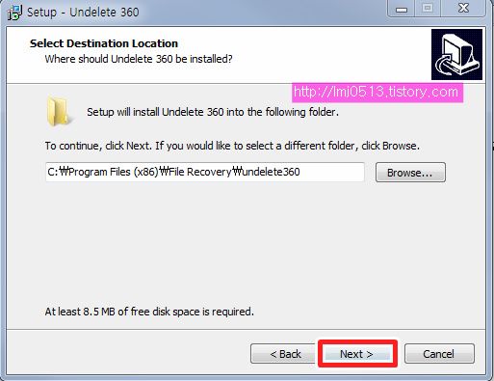
Task: Click the destination folder path field
Action: (205, 172)
